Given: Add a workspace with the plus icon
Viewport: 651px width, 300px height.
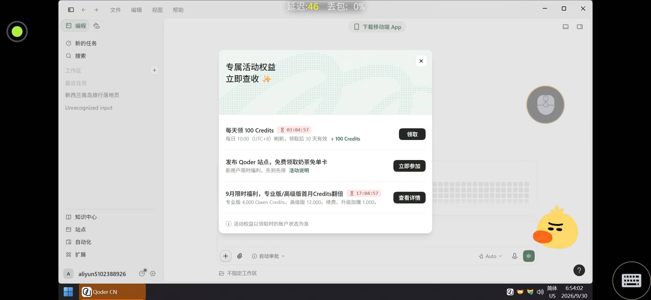Looking at the screenshot, I should 154,71.
